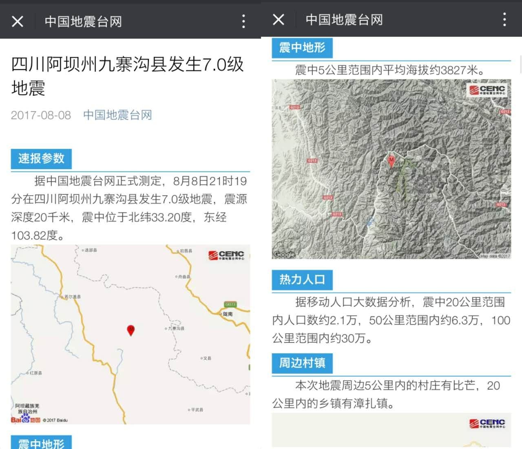Open the blue 中国地震台网 source link

pos(117,115)
